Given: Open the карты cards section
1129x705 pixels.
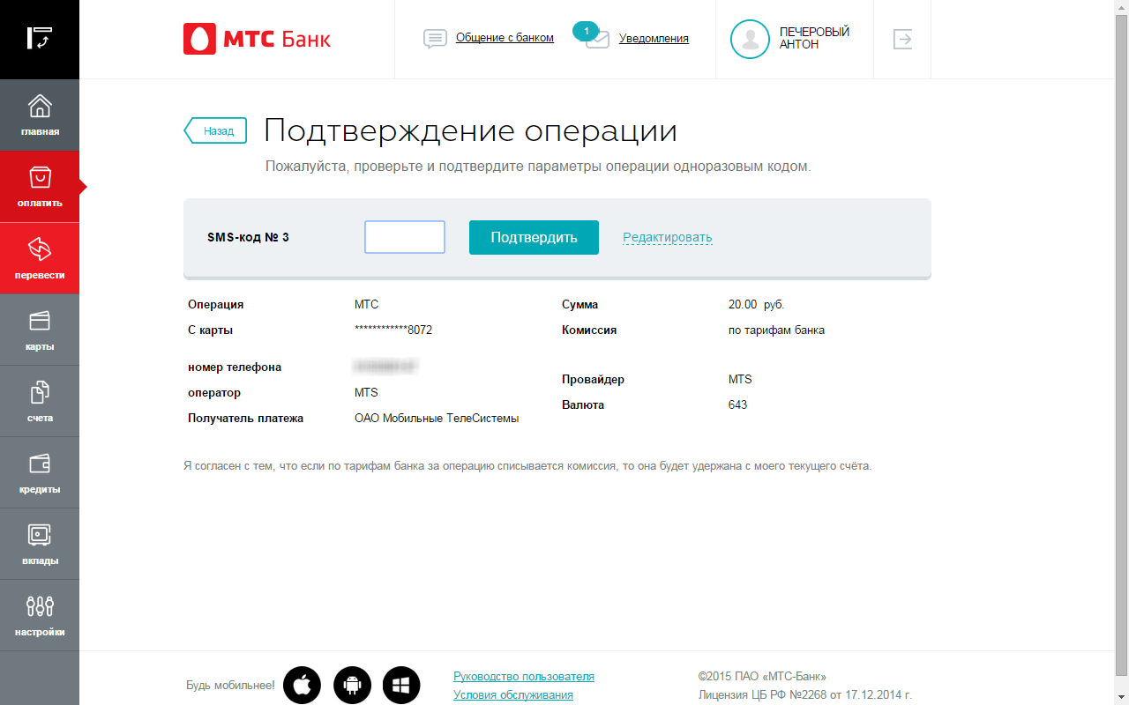Looking at the screenshot, I should 40,330.
